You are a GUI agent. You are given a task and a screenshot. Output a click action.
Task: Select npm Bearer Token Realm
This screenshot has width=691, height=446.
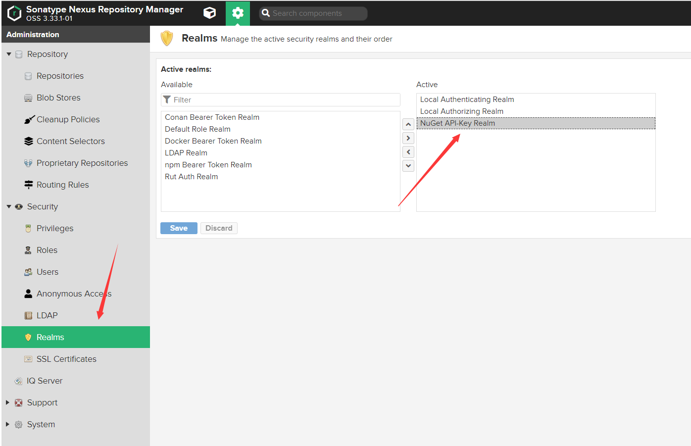click(280, 165)
